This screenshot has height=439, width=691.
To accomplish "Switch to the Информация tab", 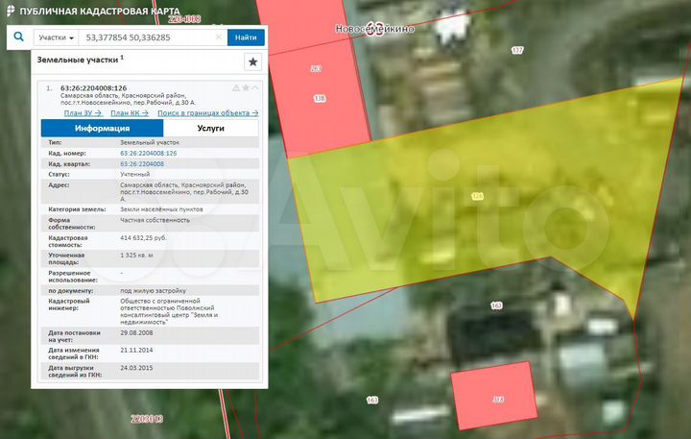I will click(102, 128).
